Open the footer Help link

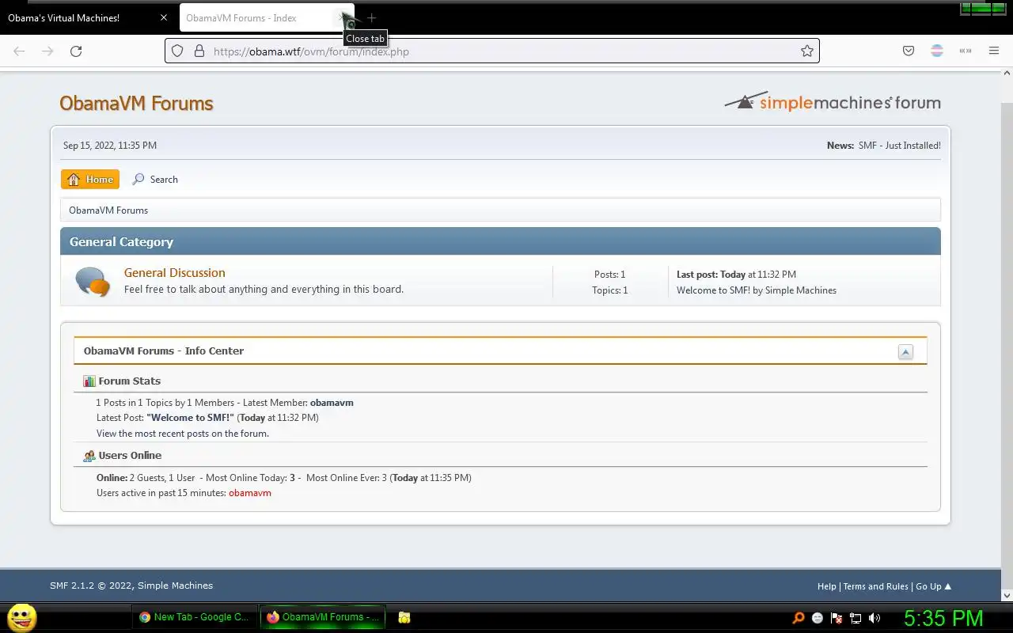pos(826,586)
